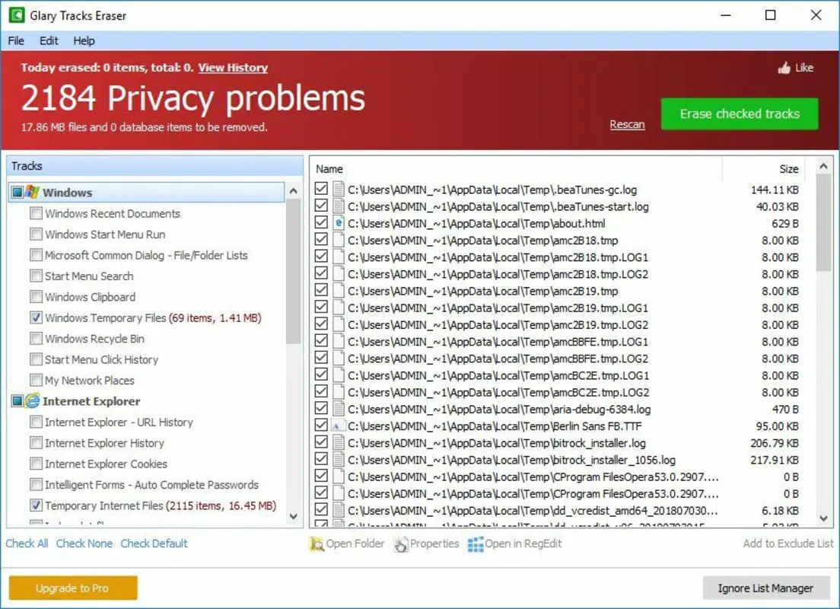This screenshot has width=840, height=609.
Task: Click the file icon for amcBC2E.tmp.LOG1
Action: tap(338, 375)
